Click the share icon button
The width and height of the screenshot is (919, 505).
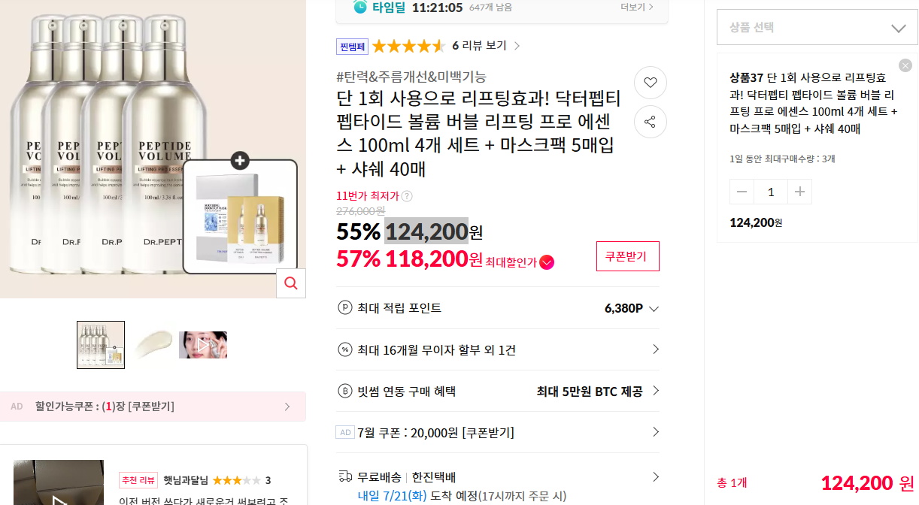point(651,122)
